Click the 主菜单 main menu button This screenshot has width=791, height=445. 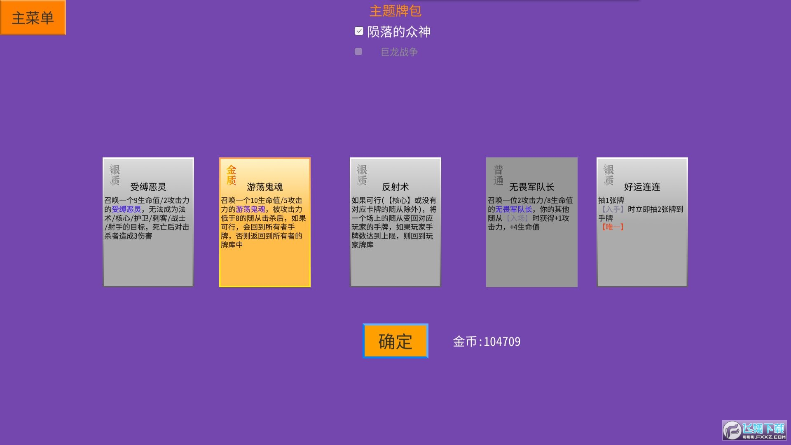point(33,18)
